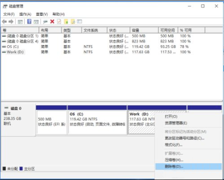Click the volume icon of 磁盘分区 1 row

(x=4, y=36)
